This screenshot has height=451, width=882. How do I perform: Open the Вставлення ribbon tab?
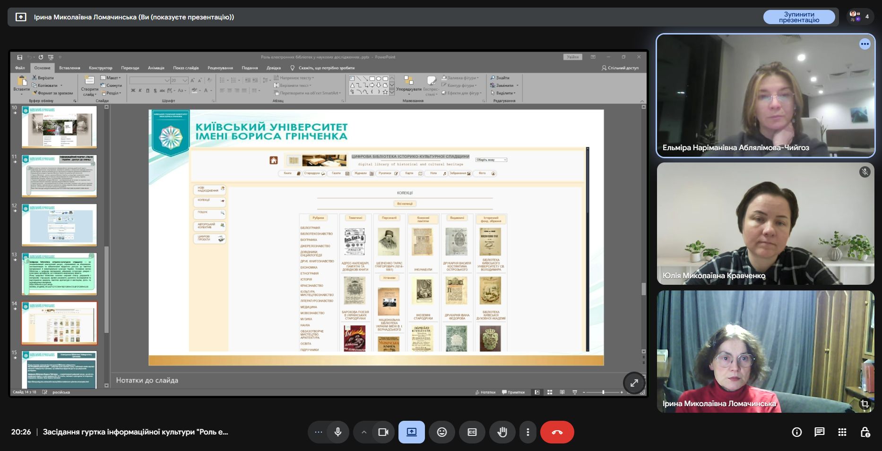pos(69,68)
